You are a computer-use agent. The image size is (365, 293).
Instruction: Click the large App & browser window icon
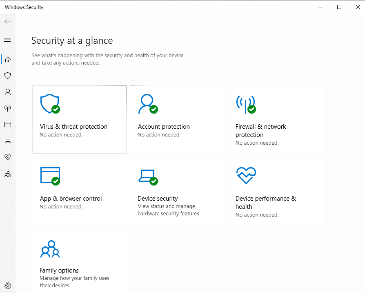[x=50, y=176]
